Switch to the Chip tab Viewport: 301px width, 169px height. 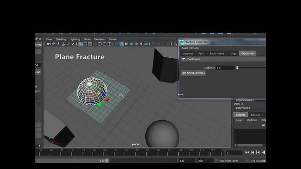point(233,54)
